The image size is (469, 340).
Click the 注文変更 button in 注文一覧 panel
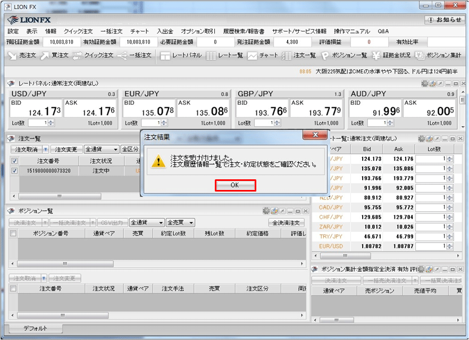[x=66, y=149]
